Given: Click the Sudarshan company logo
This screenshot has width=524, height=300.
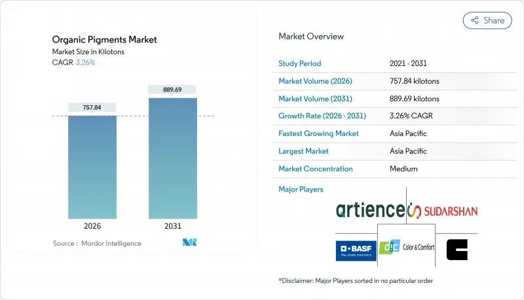Looking at the screenshot, I should (x=443, y=211).
